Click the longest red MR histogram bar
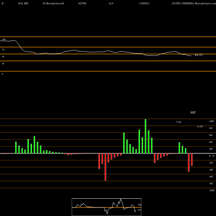The width and height of the screenshot is (216, 216). (105, 167)
